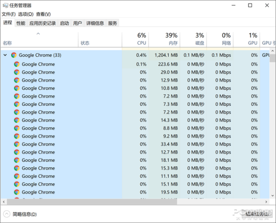Image resolution: width=276 pixels, height=223 pixels.
Task: Click the Chrome icon in the 33.4 MB row
Action: pyautogui.click(x=17, y=144)
